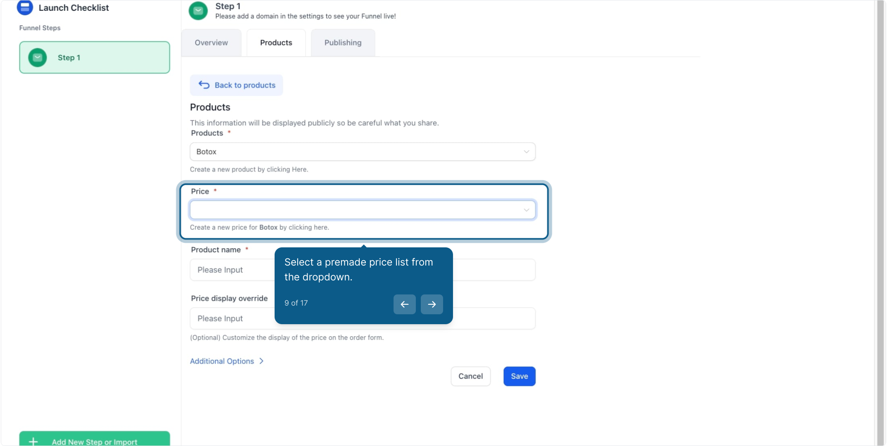This screenshot has width=887, height=446.
Task: Go to previous tour step arrow
Action: pos(405,304)
